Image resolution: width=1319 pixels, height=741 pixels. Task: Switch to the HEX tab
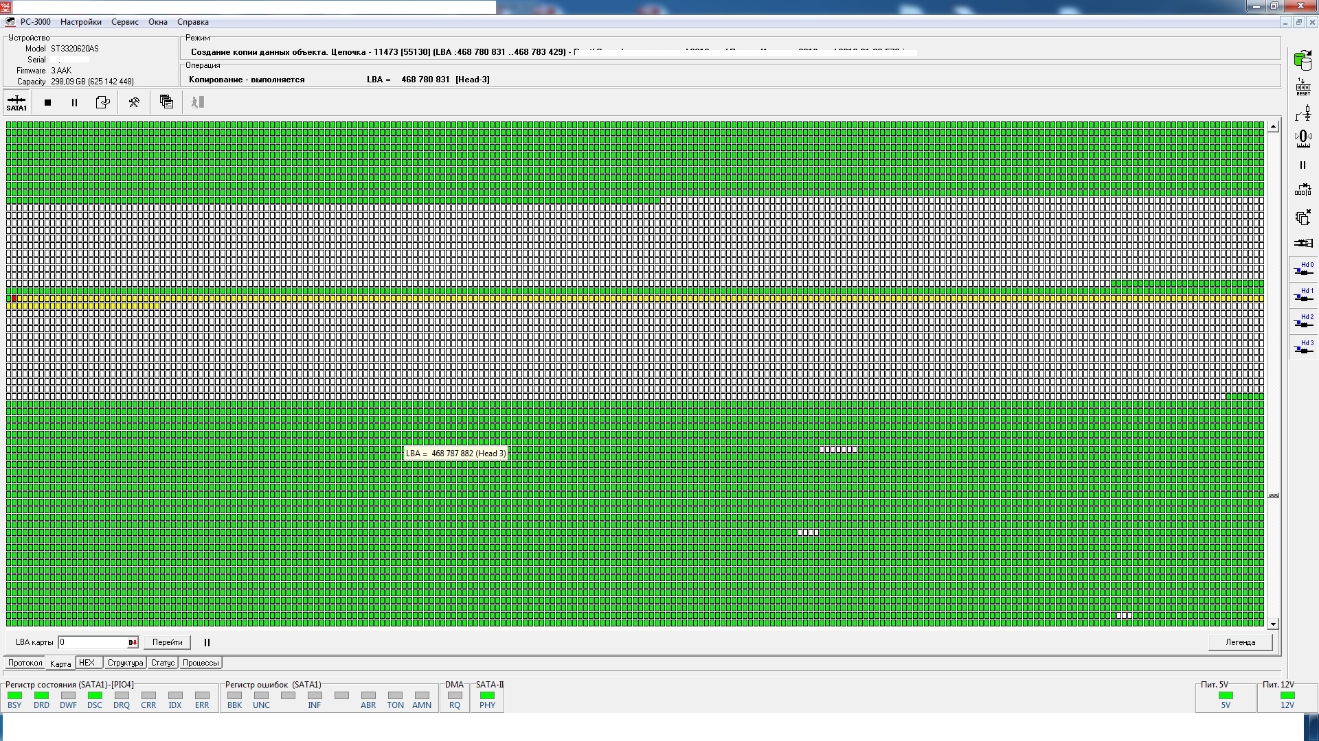87,663
